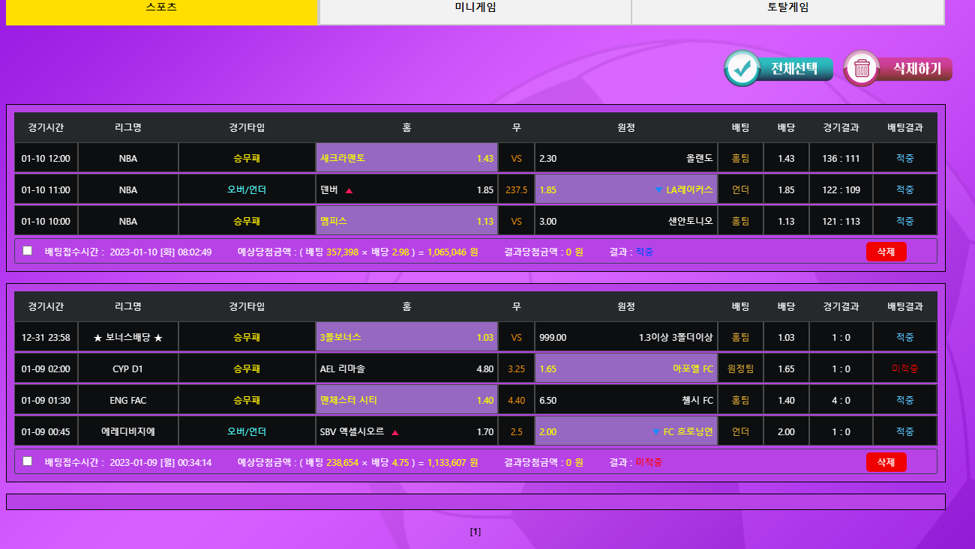Click blue down arrow beside LA레이커스
This screenshot has height=549, width=975.
point(658,190)
